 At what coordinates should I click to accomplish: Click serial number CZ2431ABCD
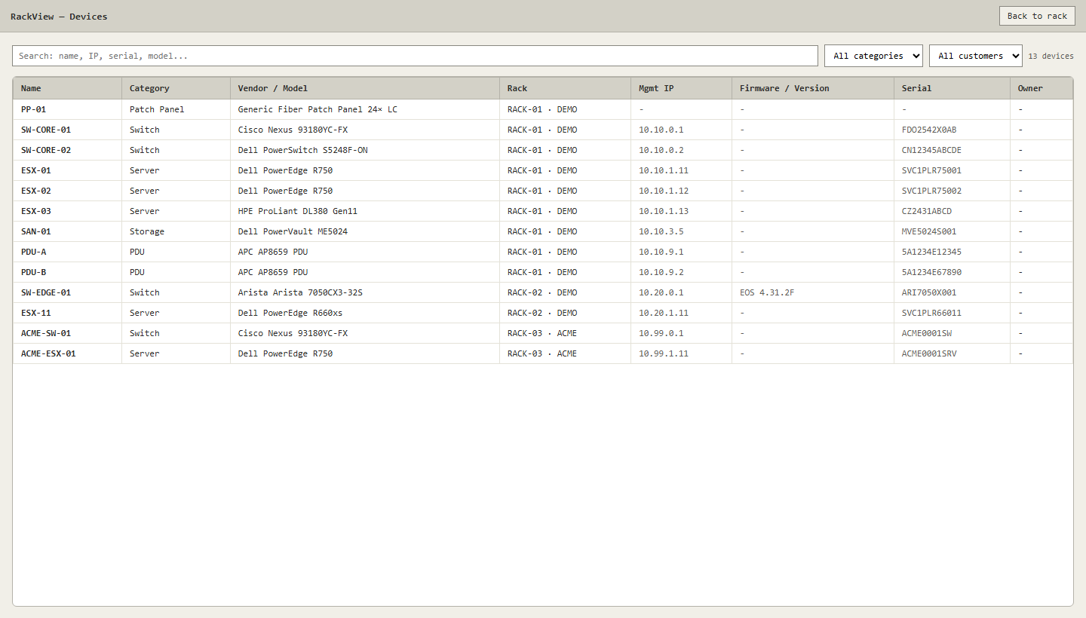[927, 211]
